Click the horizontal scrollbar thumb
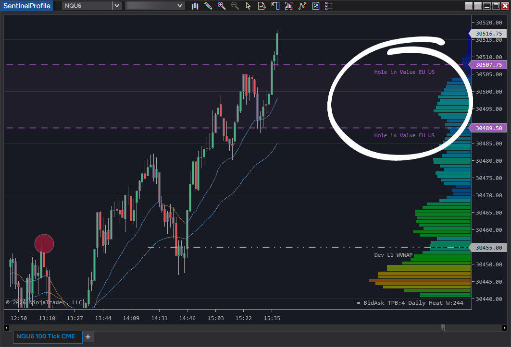 443,328
